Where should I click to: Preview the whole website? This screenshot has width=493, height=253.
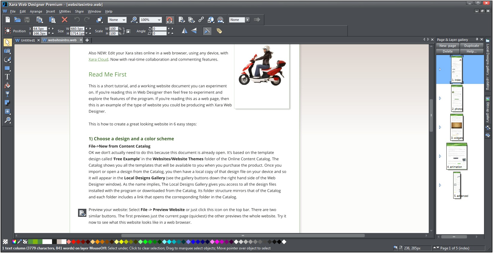[x=192, y=20]
